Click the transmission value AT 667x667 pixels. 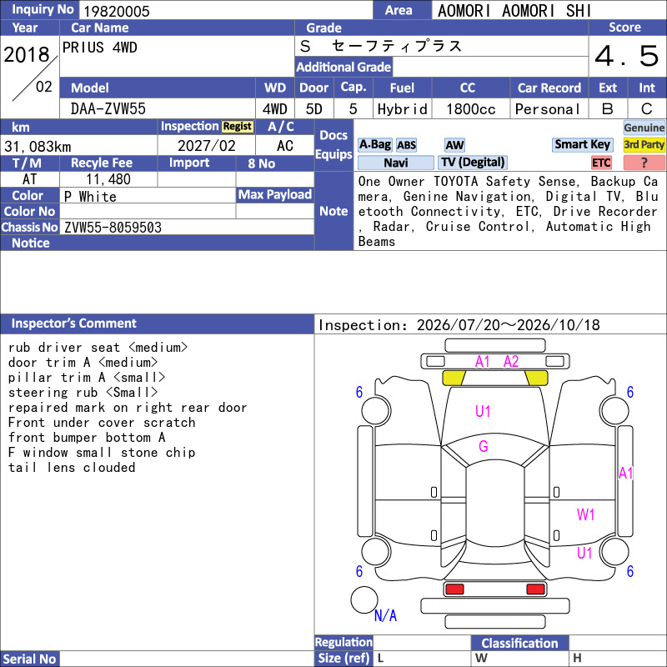[29, 179]
